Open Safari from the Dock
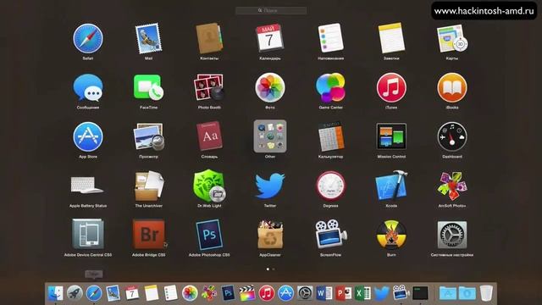 click(x=94, y=294)
